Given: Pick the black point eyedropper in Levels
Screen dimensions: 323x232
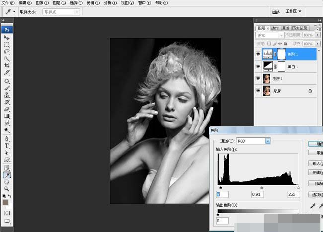Looking at the screenshot, I should click(312, 205).
